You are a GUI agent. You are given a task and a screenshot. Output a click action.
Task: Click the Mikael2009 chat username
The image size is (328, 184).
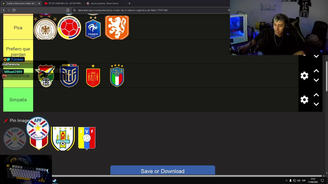(x=13, y=72)
